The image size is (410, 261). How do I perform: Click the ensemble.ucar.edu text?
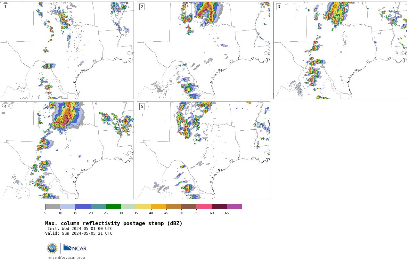coord(67,257)
